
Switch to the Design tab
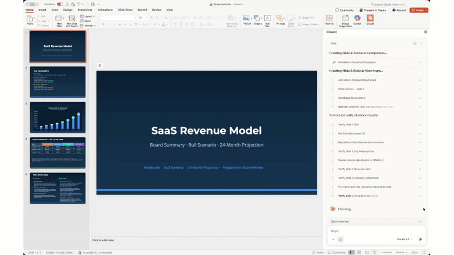(68, 10)
